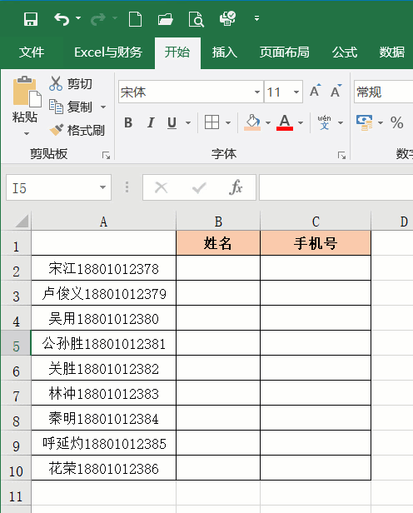Click the Redo arrow icon
413x513 pixels.
[x=97, y=19]
